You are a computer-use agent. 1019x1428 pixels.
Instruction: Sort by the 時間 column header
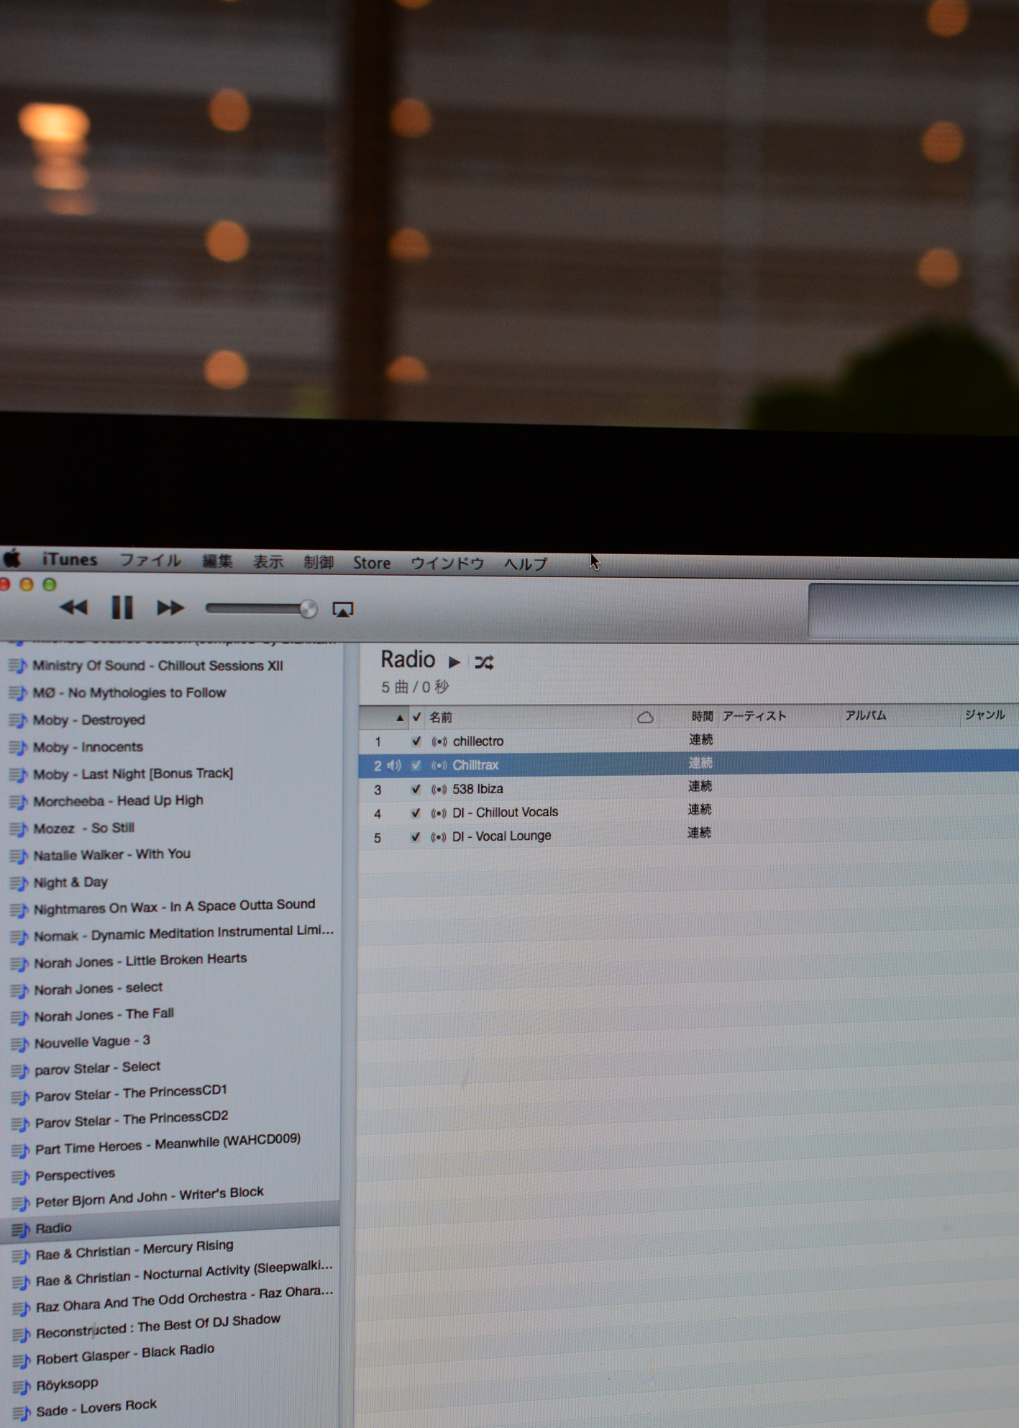coord(702,716)
